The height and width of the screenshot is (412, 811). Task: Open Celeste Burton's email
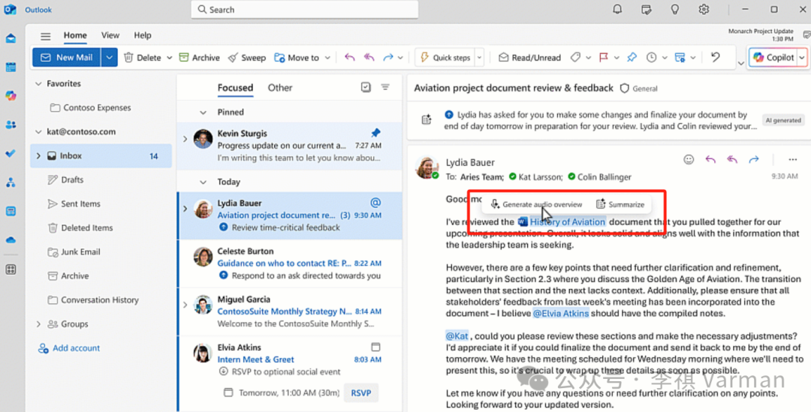[x=290, y=263]
